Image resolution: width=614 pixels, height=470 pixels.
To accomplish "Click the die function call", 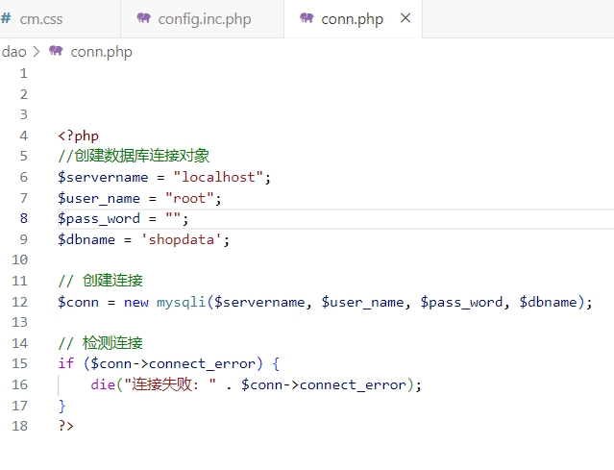I will coord(103,384).
